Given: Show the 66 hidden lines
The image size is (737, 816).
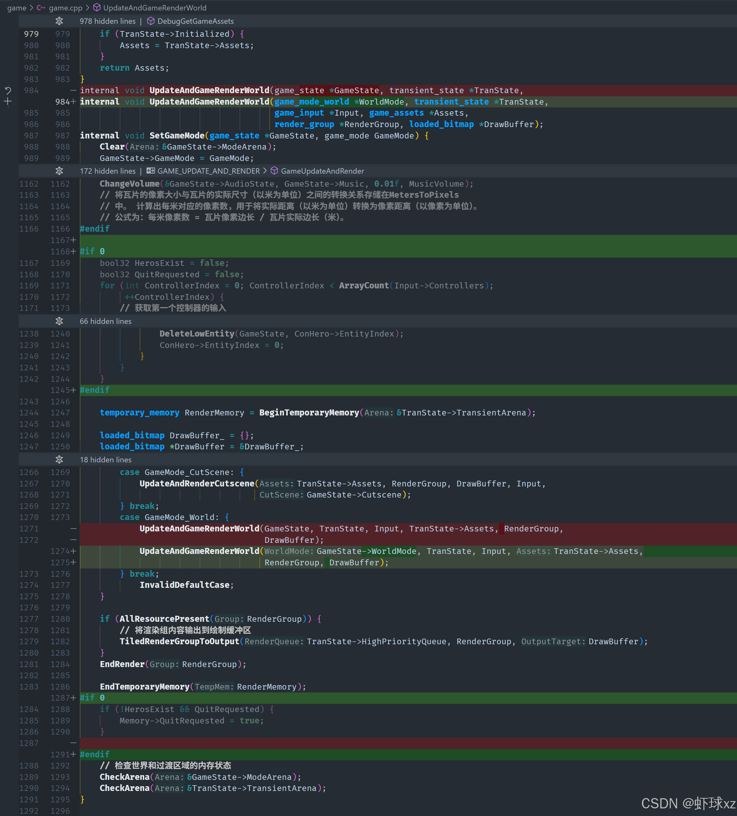Looking at the screenshot, I should coord(105,321).
